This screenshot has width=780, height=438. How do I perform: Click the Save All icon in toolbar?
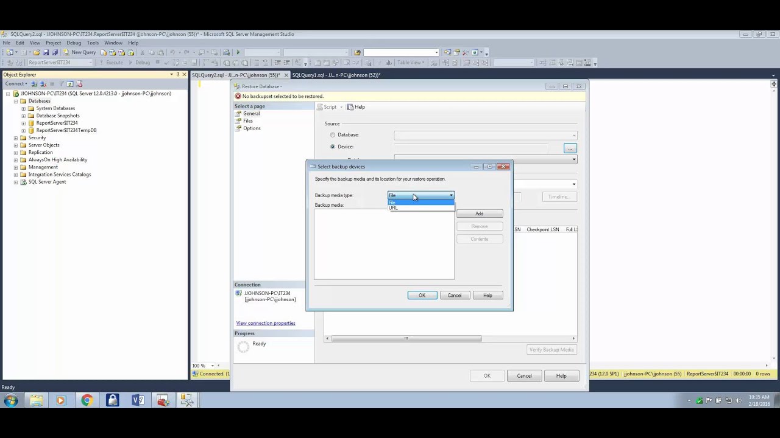(55, 52)
